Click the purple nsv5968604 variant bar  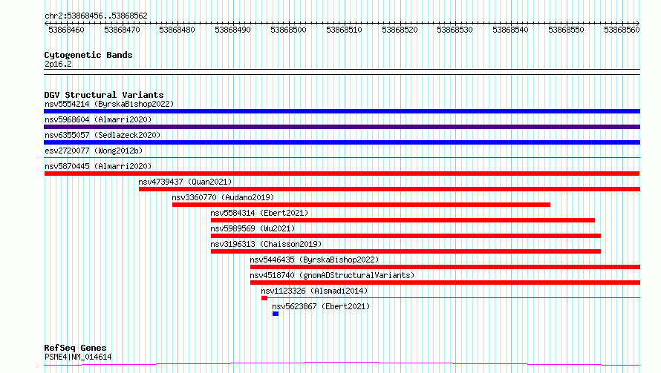click(x=342, y=127)
